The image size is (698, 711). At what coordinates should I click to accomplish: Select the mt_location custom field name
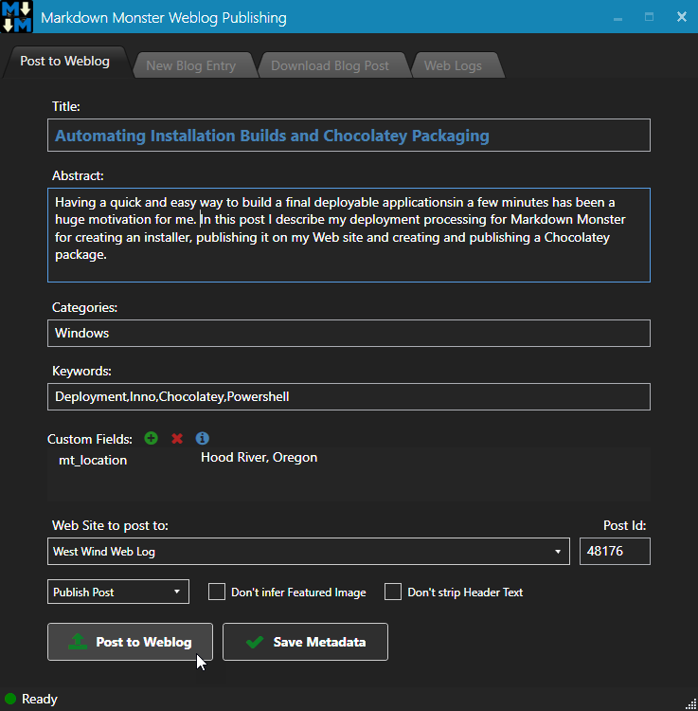pos(93,460)
